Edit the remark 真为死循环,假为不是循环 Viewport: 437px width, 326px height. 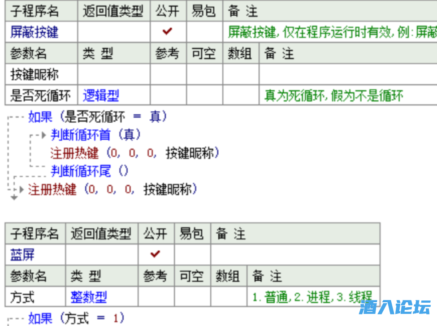tap(334, 95)
